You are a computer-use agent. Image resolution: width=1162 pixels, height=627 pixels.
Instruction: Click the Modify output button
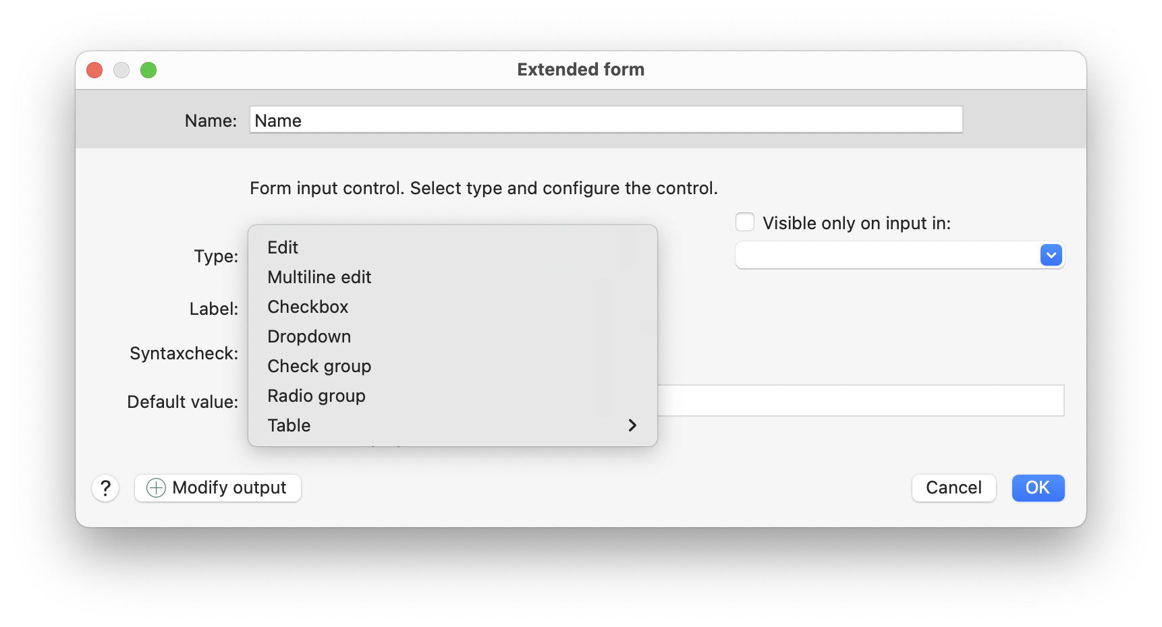point(218,488)
